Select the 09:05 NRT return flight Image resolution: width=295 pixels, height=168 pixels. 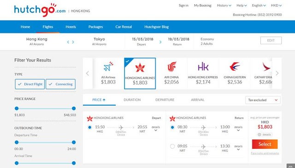(172, 146)
